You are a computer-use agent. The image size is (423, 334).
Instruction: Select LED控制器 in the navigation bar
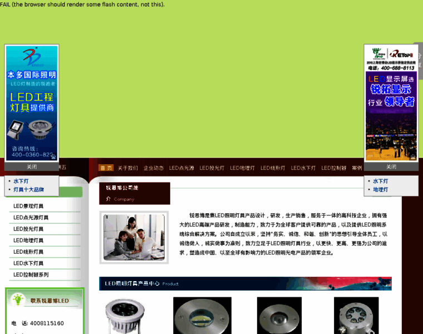[334, 168]
